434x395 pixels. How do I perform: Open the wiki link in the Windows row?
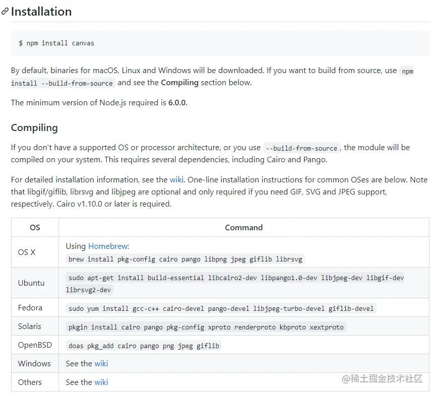coord(101,363)
